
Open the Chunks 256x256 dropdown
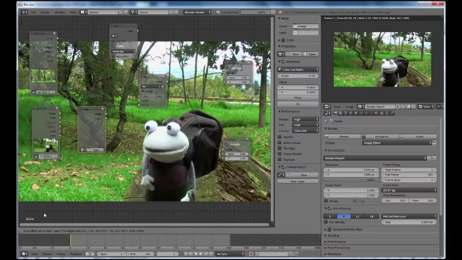(x=306, y=131)
